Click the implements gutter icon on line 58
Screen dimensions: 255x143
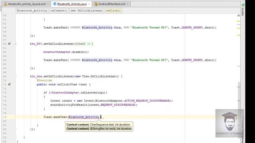pyautogui.click(x=10, y=44)
